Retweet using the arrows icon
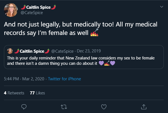The image size is (168, 113). [x=64, y=107]
